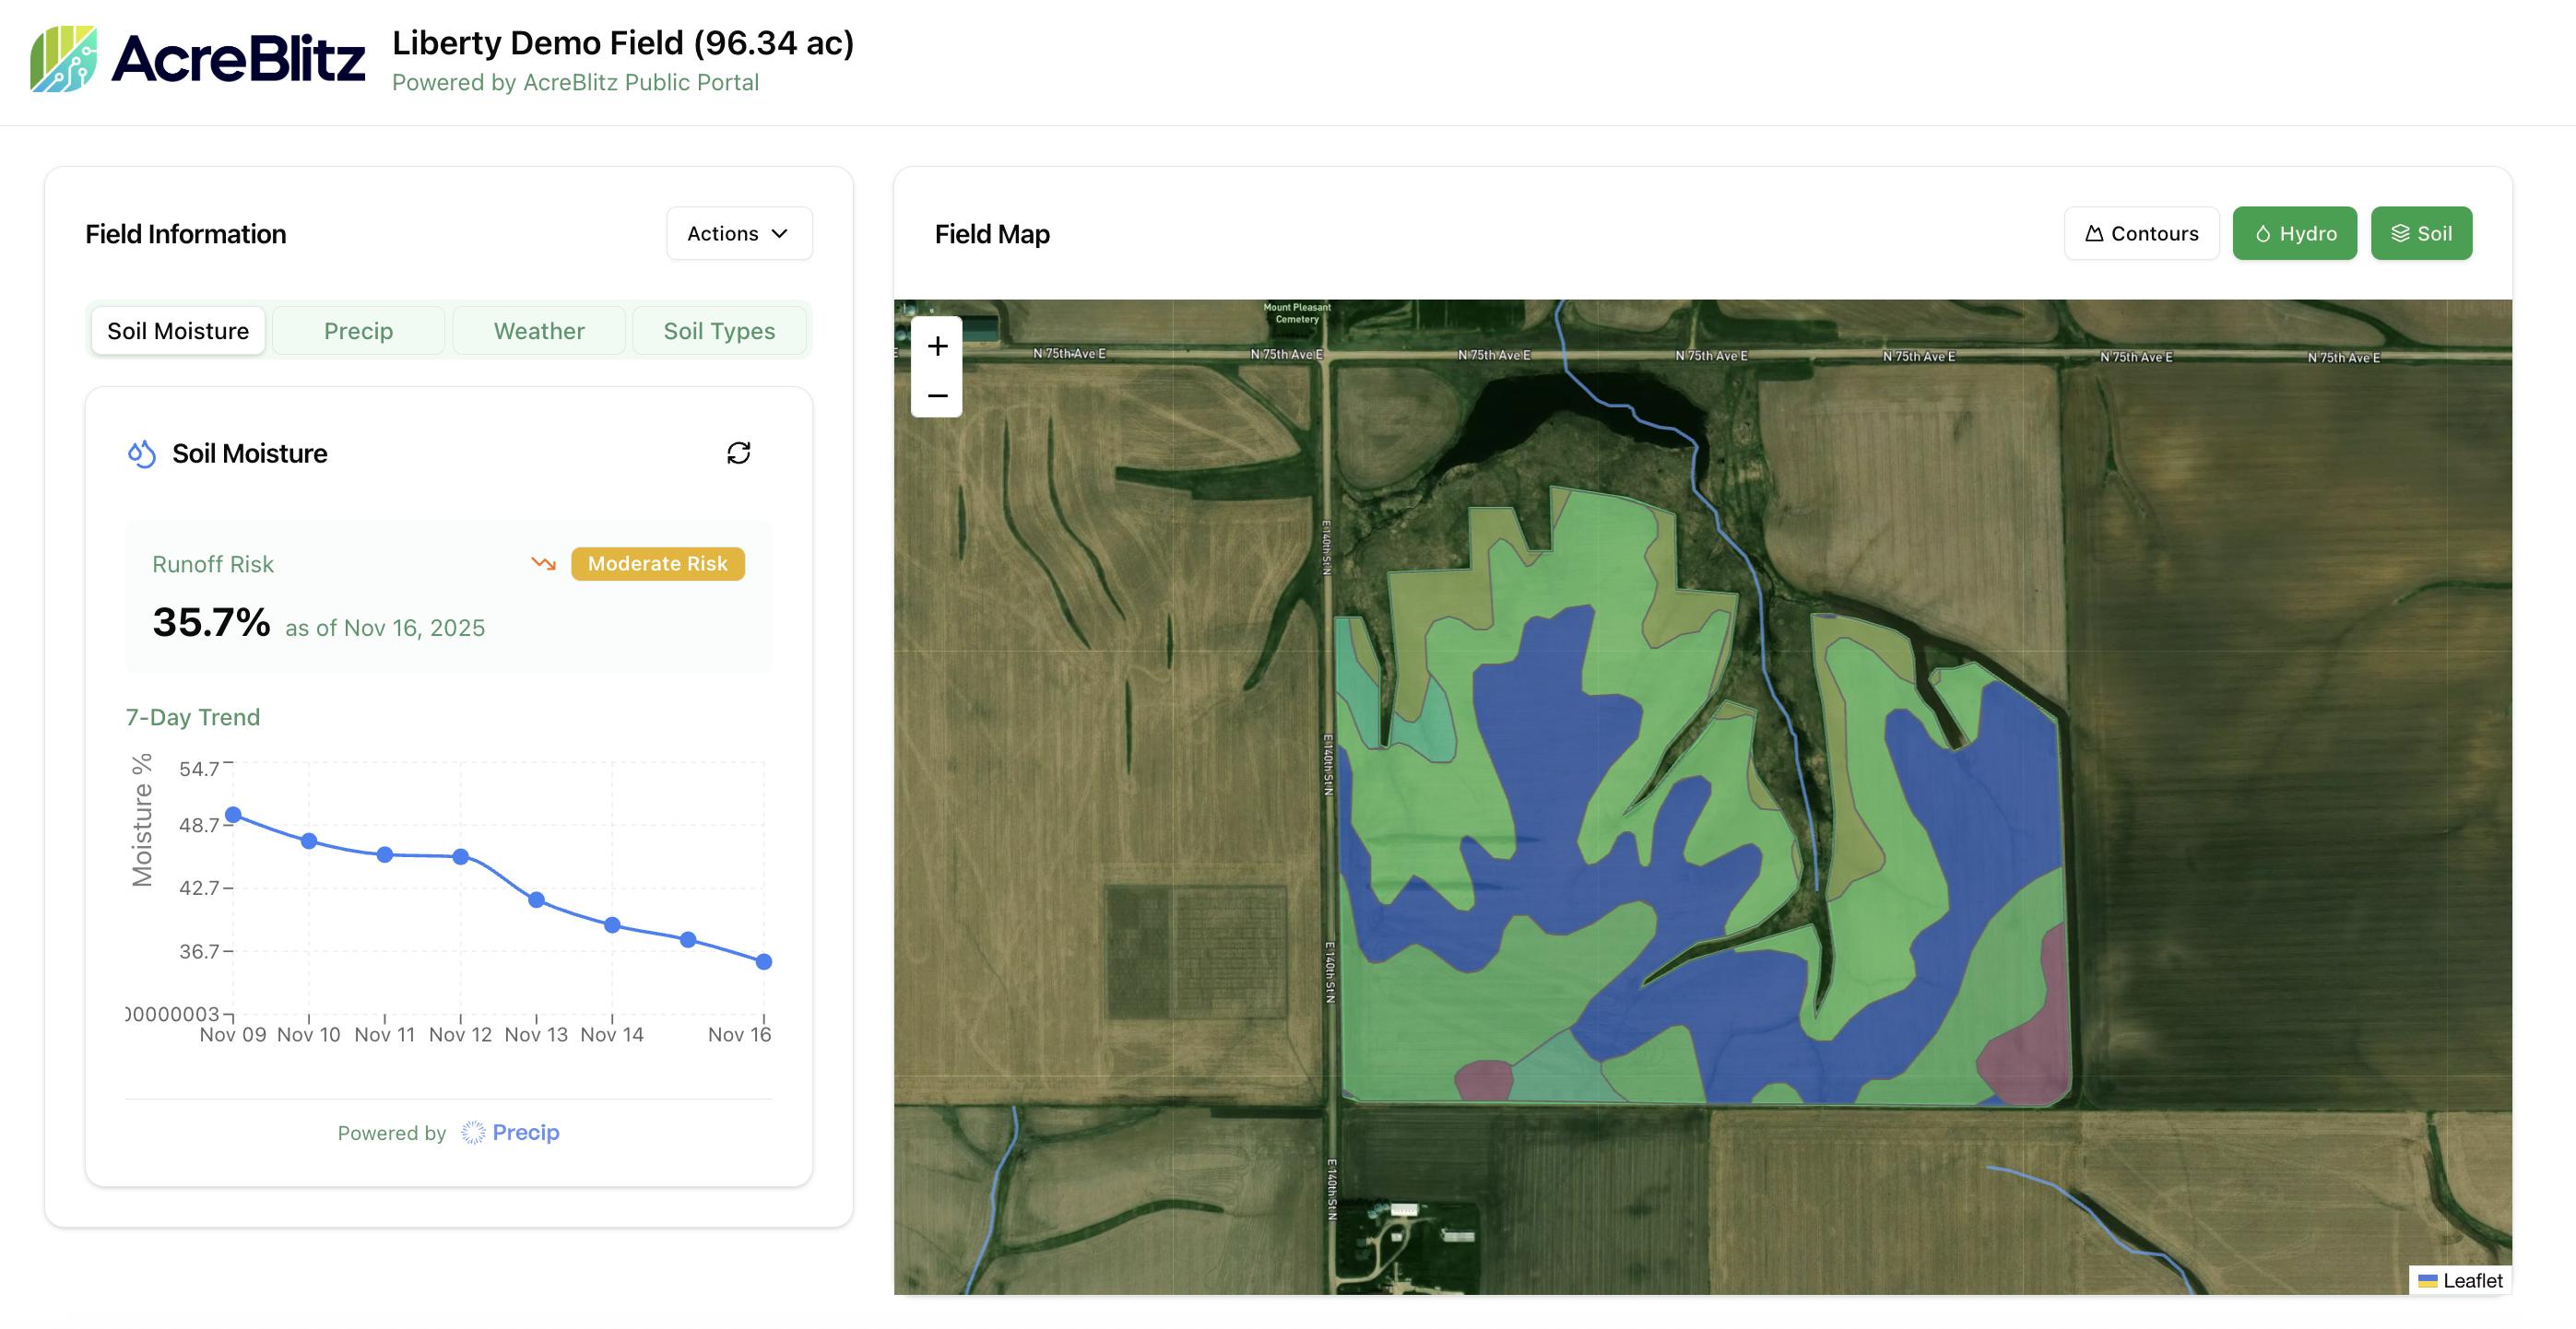This screenshot has height=1329, width=2576.
Task: Click the Moderate Risk badge
Action: pyautogui.click(x=657, y=564)
